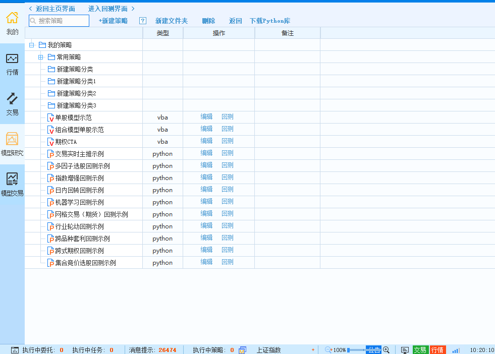Viewport: 495px width, 354px height.
Task: Click 回测 for 集合竞价选股回测示例
Action: pyautogui.click(x=228, y=262)
